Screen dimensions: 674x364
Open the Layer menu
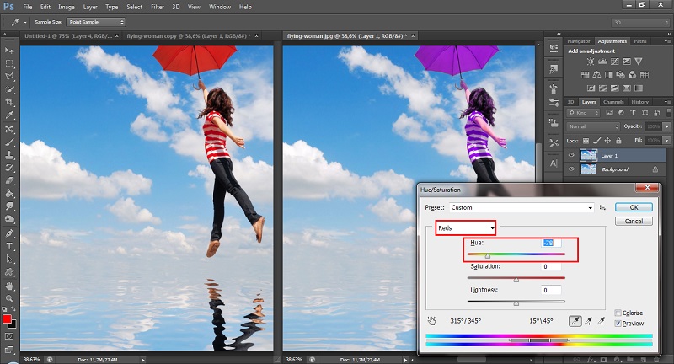pyautogui.click(x=90, y=7)
